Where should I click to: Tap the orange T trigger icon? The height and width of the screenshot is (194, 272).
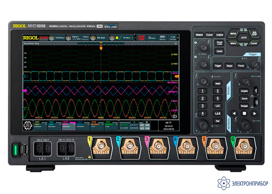[112, 38]
